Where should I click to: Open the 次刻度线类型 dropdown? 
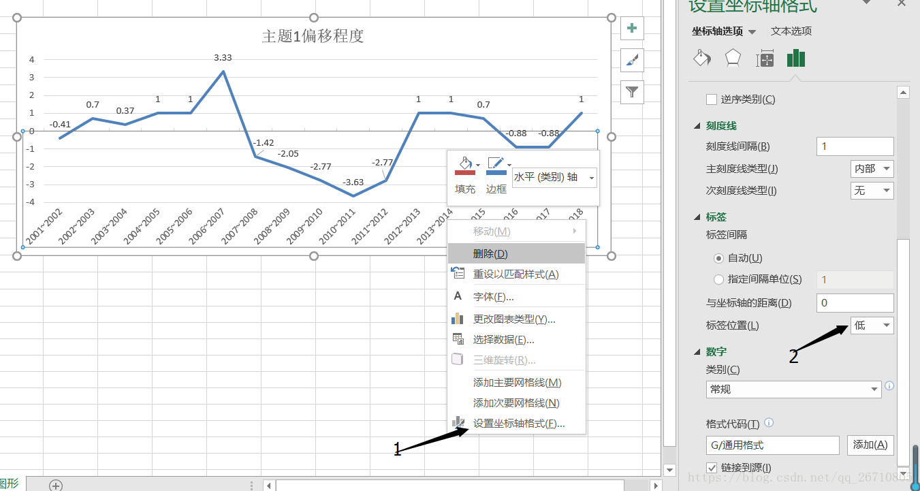(872, 191)
